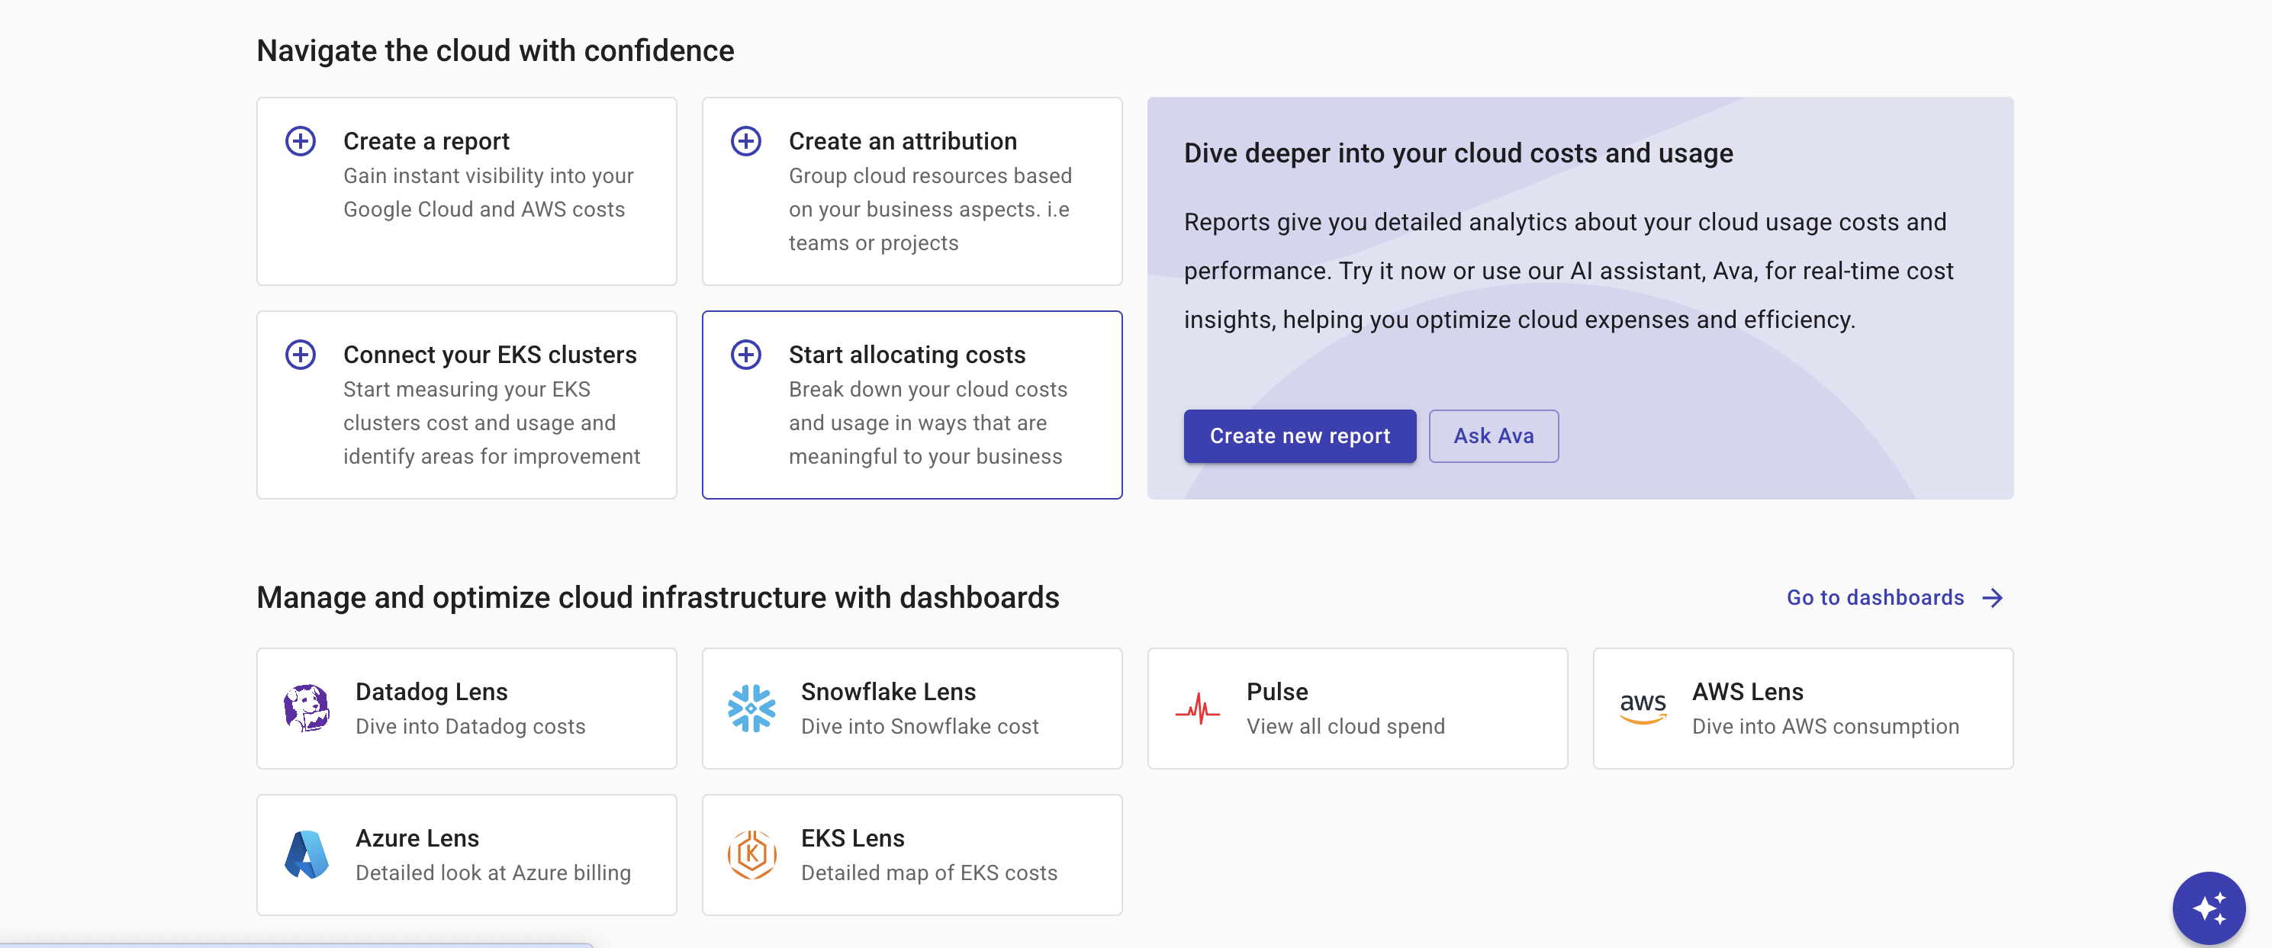Click the arrow next to Go to dashboards
Image resolution: width=2272 pixels, height=948 pixels.
pos(1993,598)
